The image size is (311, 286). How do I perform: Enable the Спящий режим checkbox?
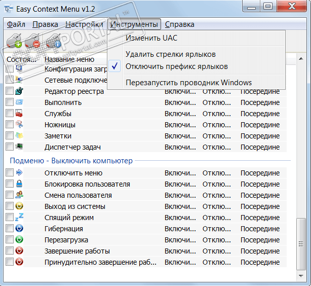[10, 217]
